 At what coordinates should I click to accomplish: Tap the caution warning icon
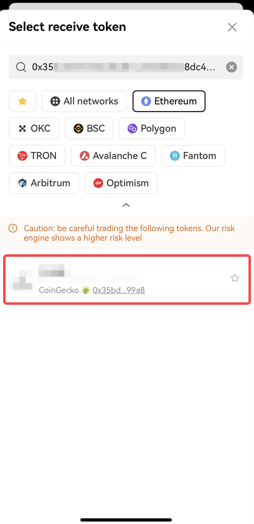coord(13,228)
